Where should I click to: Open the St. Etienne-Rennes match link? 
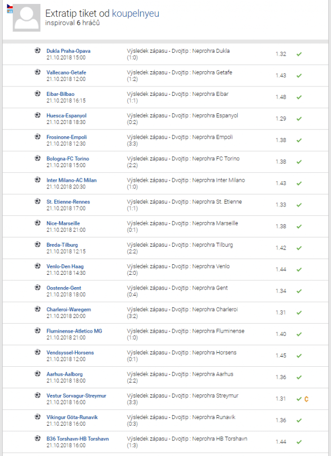point(68,201)
